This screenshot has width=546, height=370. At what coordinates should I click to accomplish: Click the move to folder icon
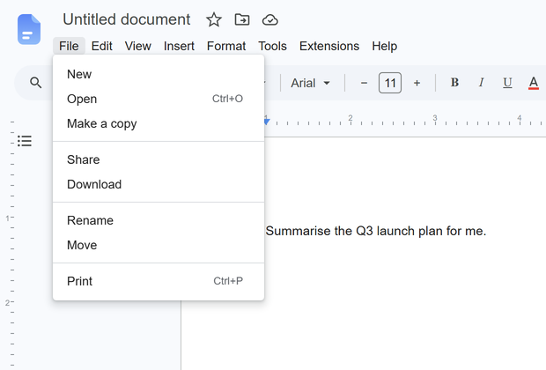tap(242, 20)
